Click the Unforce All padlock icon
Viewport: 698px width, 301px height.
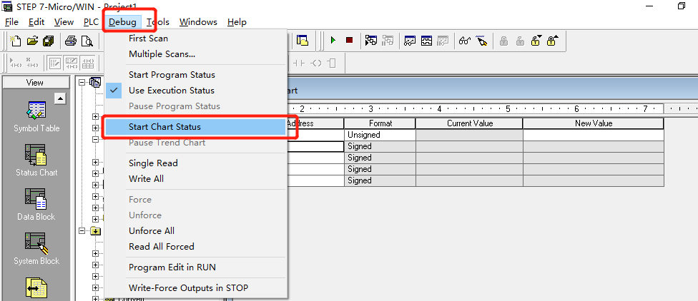point(536,41)
